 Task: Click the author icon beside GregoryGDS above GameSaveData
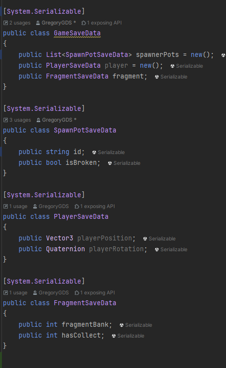pyautogui.click(x=38, y=23)
